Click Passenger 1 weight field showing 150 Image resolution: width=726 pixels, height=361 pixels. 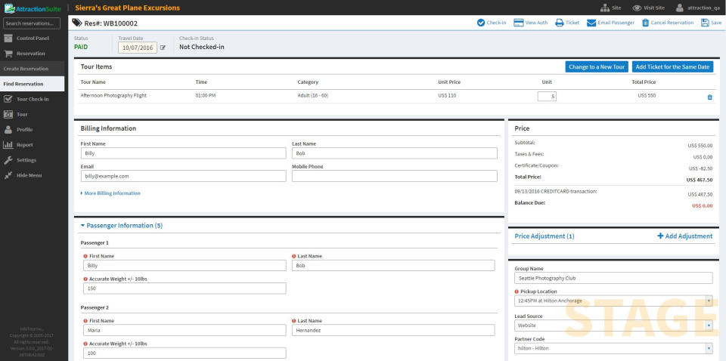click(x=185, y=288)
